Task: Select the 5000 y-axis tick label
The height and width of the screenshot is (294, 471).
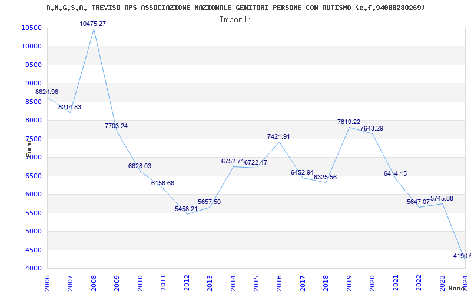Action: pyautogui.click(x=33, y=231)
